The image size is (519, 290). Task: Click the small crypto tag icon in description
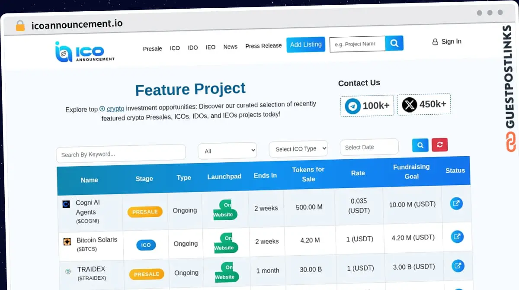tap(102, 109)
